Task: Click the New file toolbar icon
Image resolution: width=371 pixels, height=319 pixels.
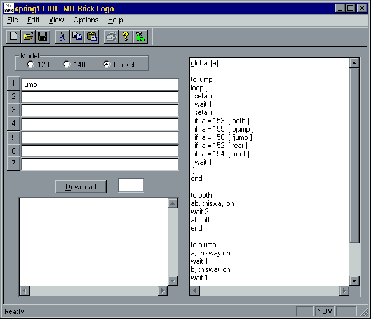Action: tap(13, 36)
